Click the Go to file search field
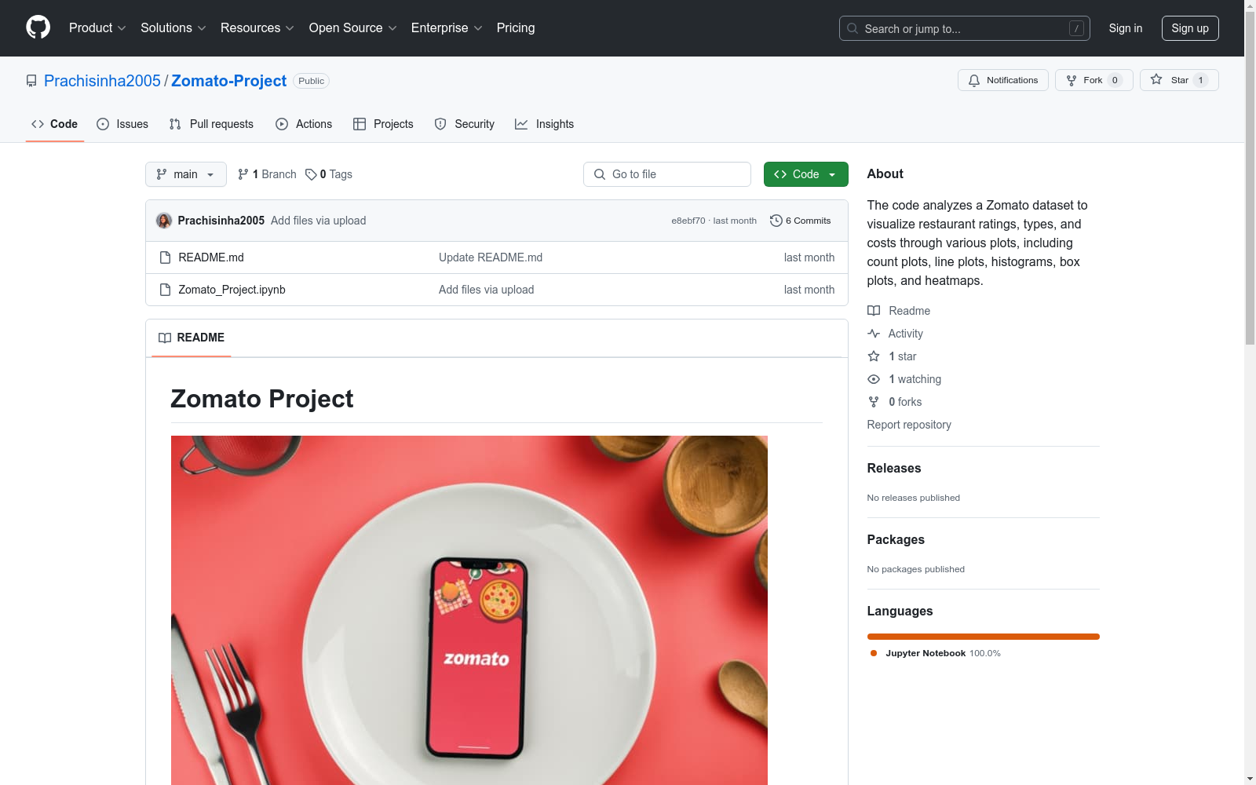 [x=667, y=174]
